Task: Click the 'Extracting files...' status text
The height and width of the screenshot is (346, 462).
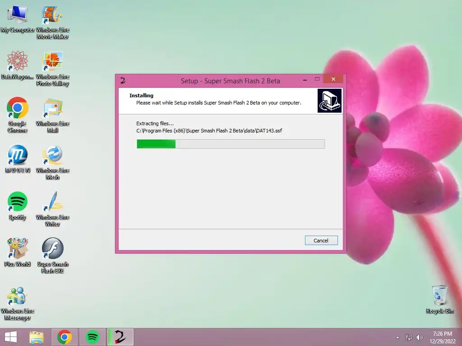Action: point(155,123)
